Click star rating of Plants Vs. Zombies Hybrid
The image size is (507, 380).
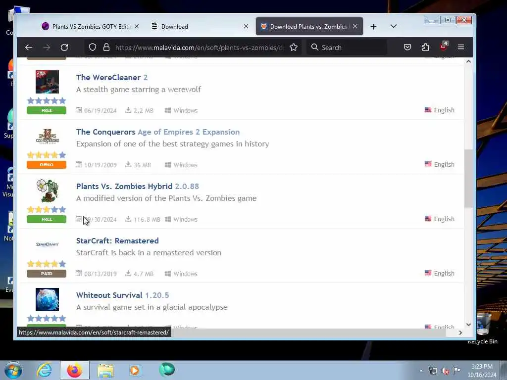tap(47, 209)
